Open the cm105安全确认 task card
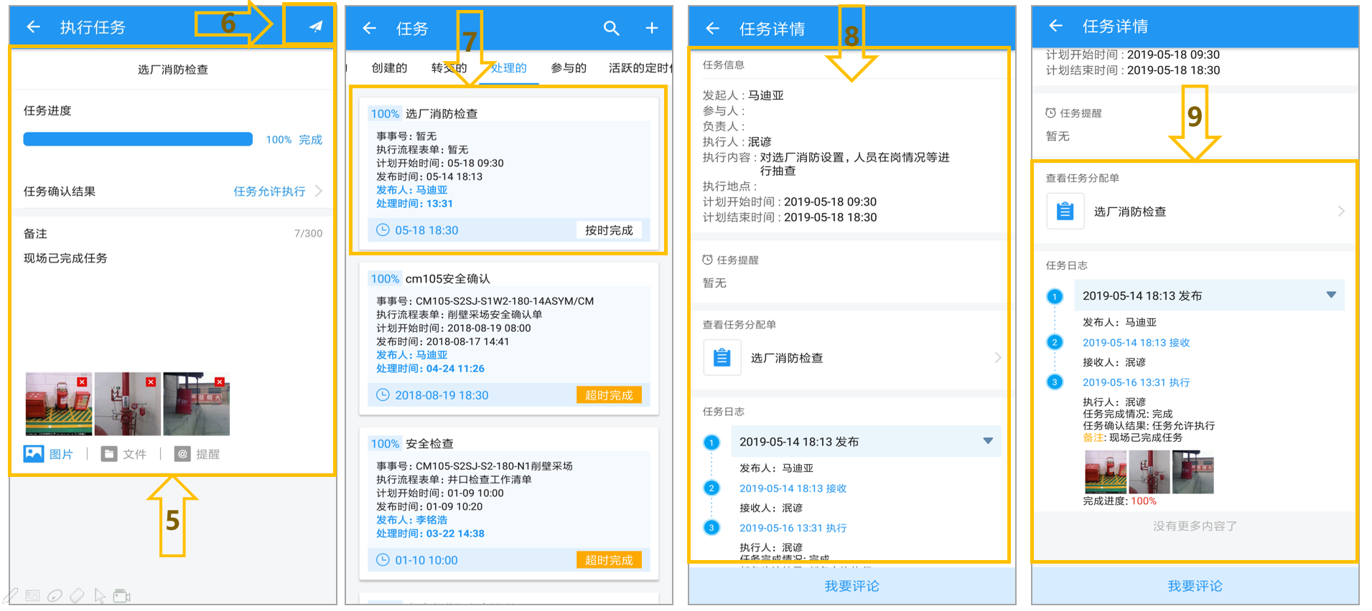 point(508,338)
